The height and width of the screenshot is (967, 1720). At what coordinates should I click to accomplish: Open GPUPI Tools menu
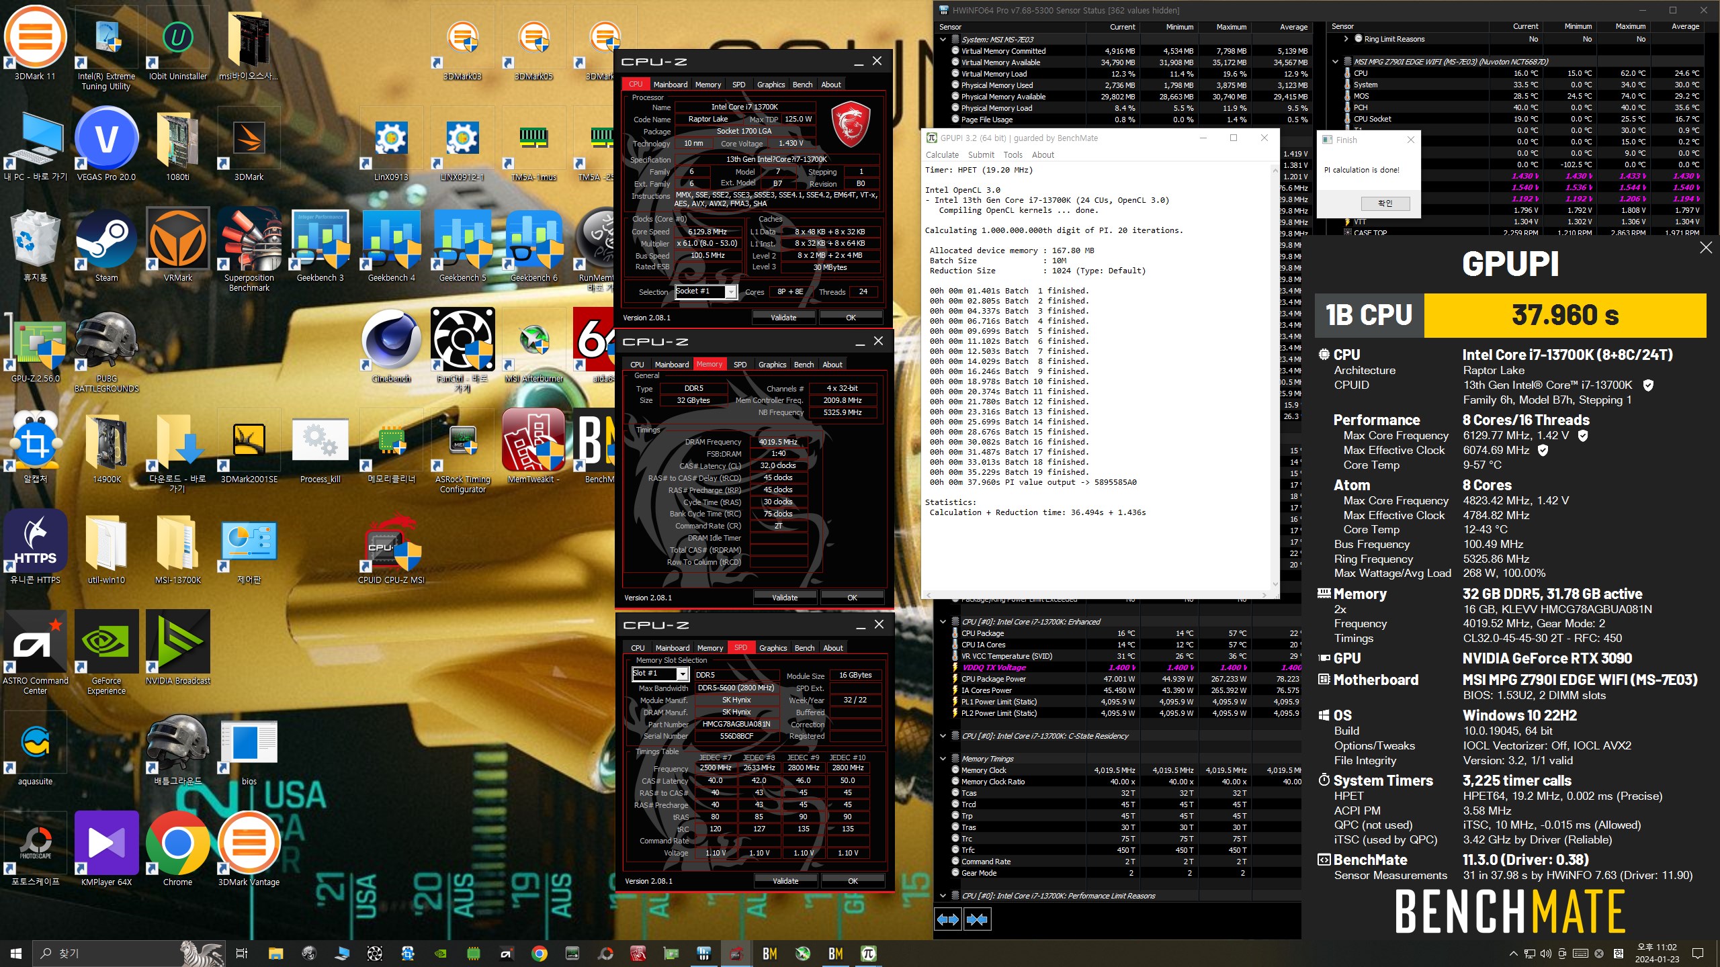[1013, 155]
